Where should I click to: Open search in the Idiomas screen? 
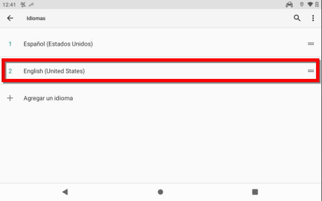[x=297, y=18]
